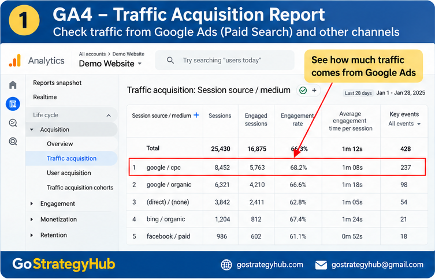Viewport: 435px width, 279px height.
Task: Click the search magnifier icon
Action: click(x=170, y=60)
